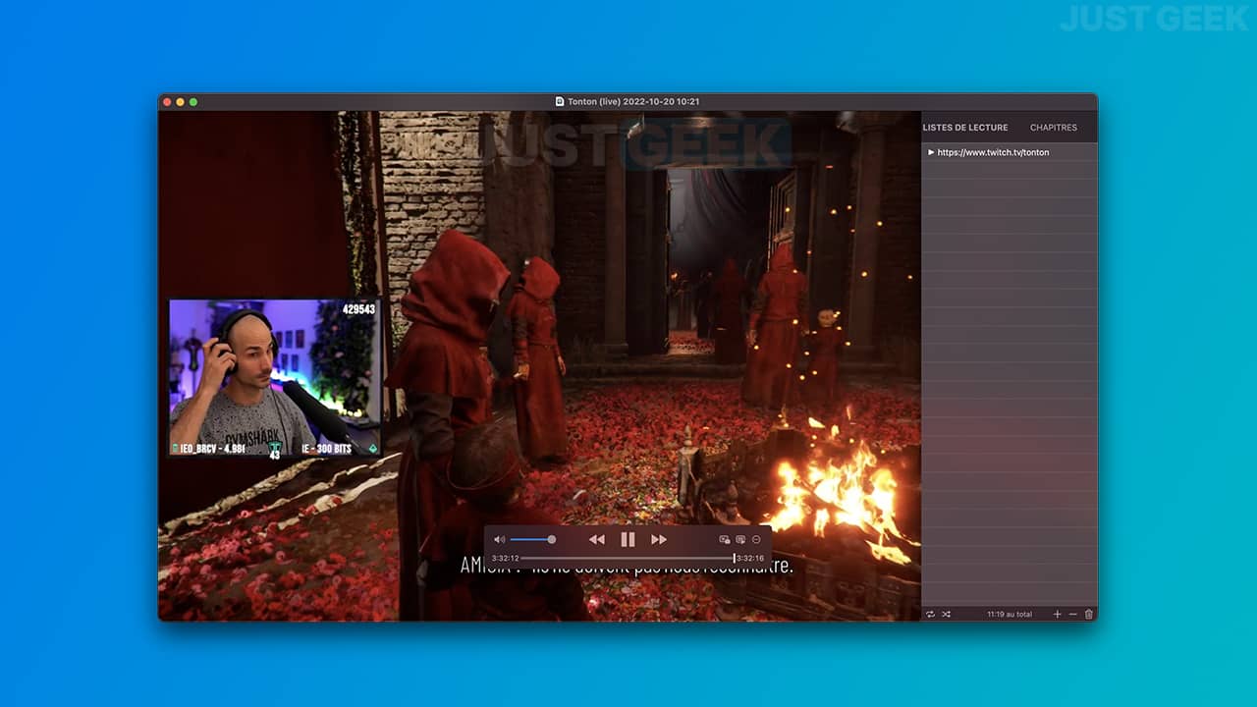Toggle playlist repeat mode
Screen dimensions: 1257x707
coord(931,614)
